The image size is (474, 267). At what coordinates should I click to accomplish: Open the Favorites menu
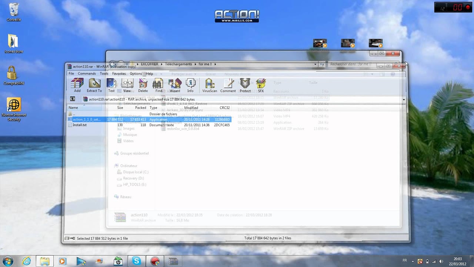tap(119, 73)
